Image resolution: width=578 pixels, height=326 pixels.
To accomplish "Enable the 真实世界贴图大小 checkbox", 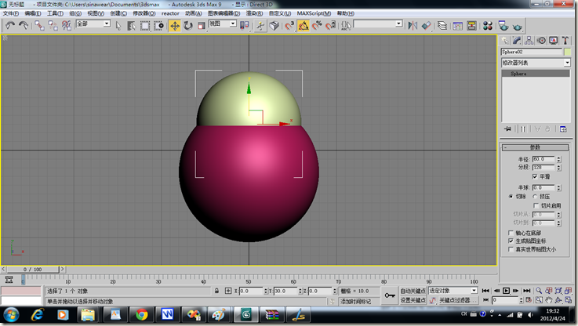I will coord(511,249).
